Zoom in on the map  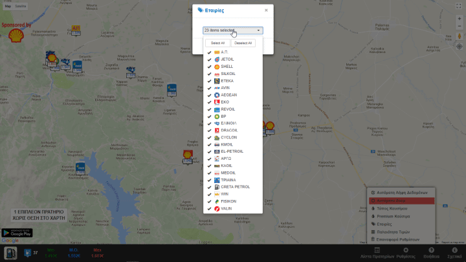[459, 19]
